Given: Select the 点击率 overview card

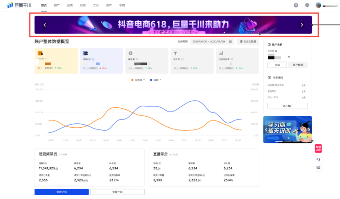Looking at the screenshot, I should tap(56, 61).
